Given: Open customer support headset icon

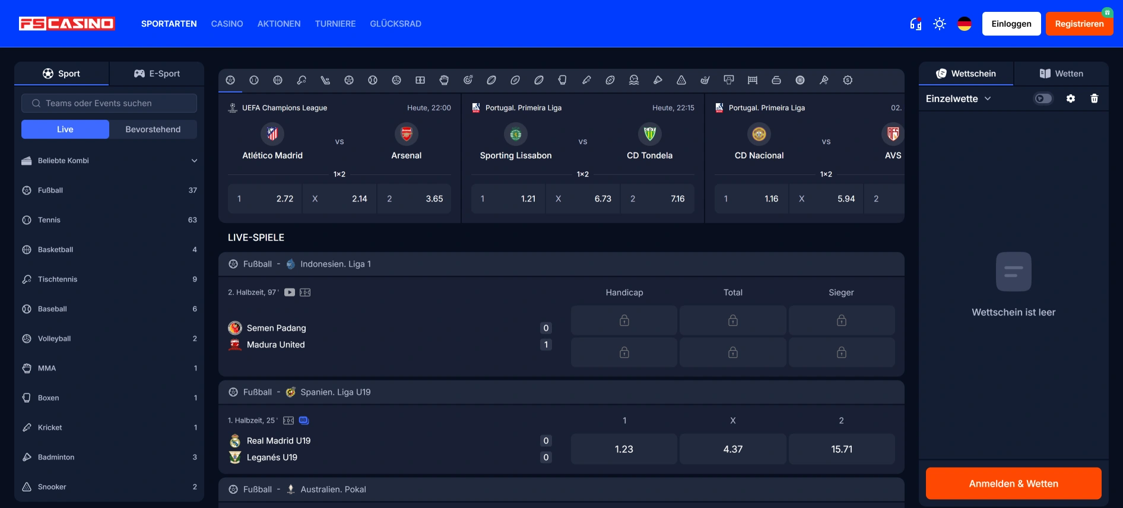Looking at the screenshot, I should point(916,24).
